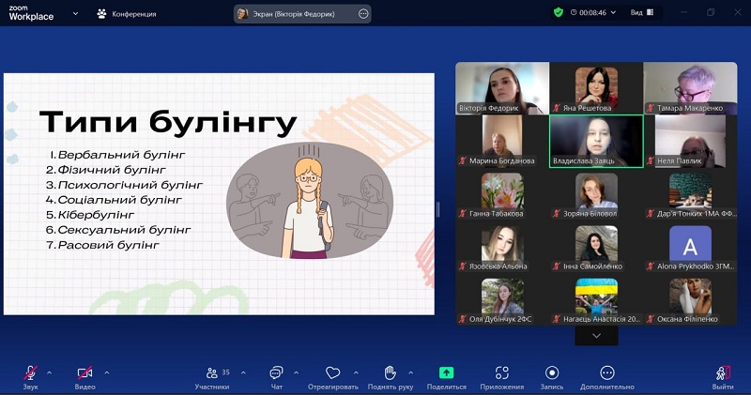Raise hand with Поднять руку
The image size is (751, 395).
(391, 377)
